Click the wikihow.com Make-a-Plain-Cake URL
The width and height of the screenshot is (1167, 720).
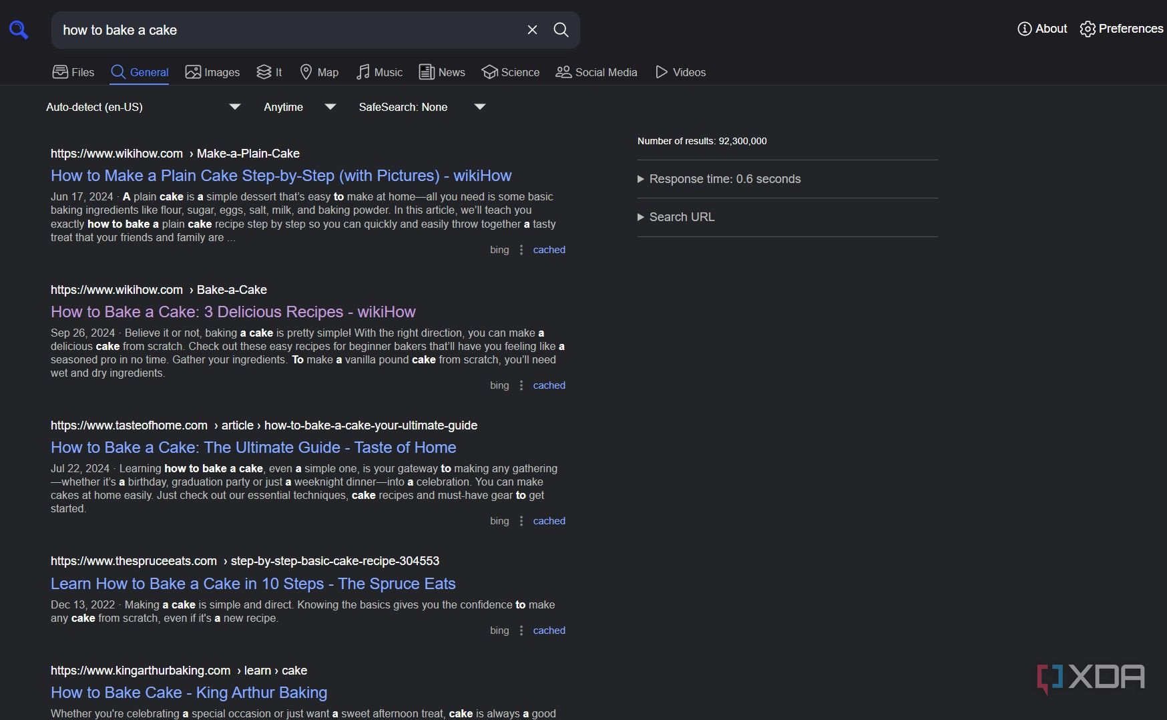175,154
